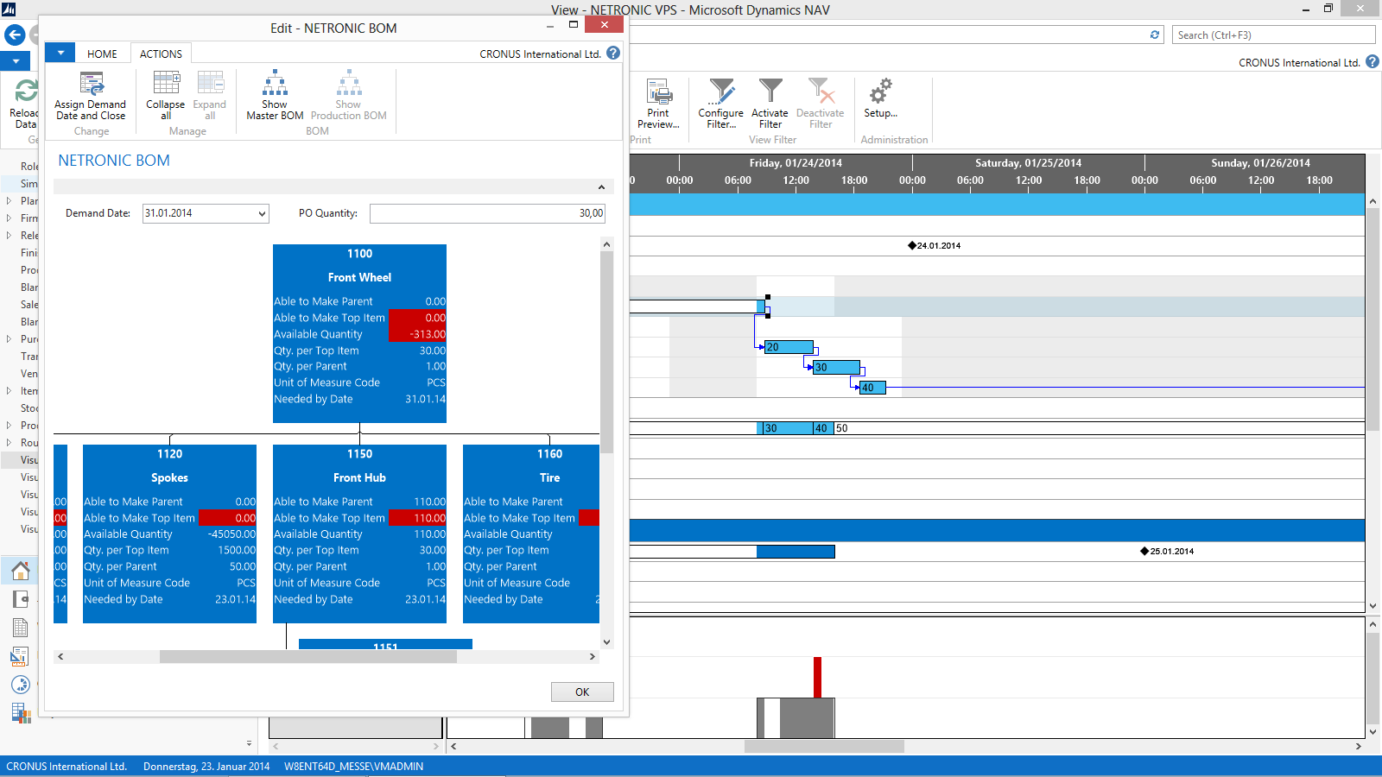Image resolution: width=1382 pixels, height=777 pixels.
Task: Click refresh icon in address bar
Action: [x=1155, y=35]
